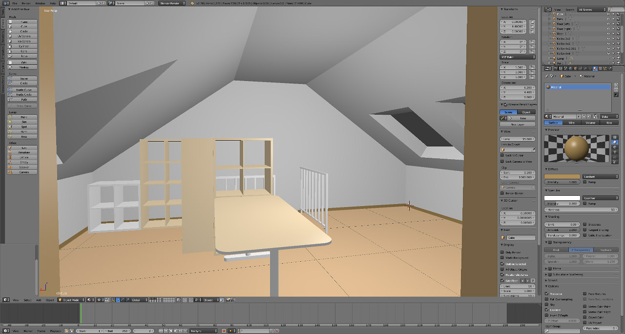Hide Floor object in outliner
Viewport: 625px width, 334px height.
coord(608,34)
